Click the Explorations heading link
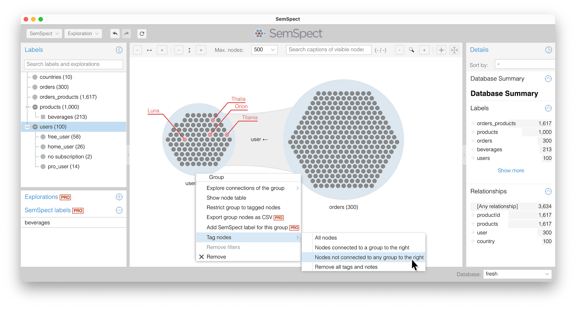 [x=41, y=197]
